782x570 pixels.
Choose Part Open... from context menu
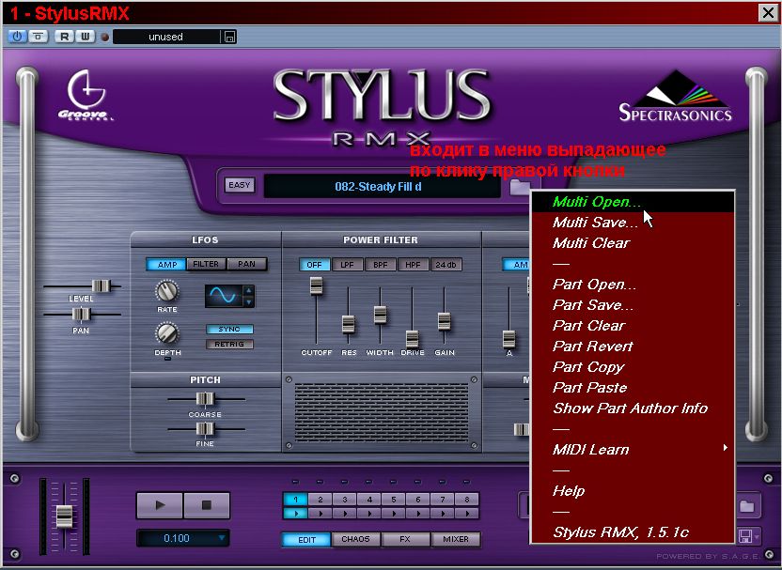pyautogui.click(x=633, y=285)
